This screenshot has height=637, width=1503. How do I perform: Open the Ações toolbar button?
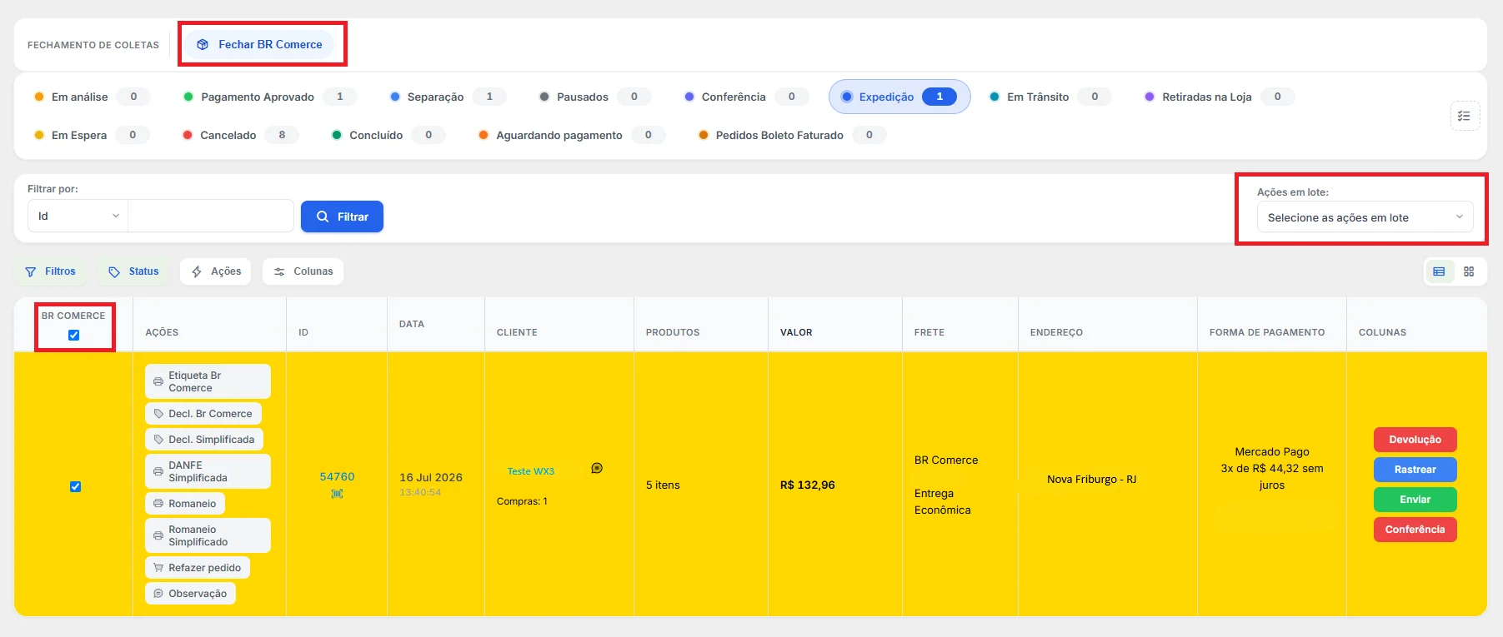click(x=216, y=271)
